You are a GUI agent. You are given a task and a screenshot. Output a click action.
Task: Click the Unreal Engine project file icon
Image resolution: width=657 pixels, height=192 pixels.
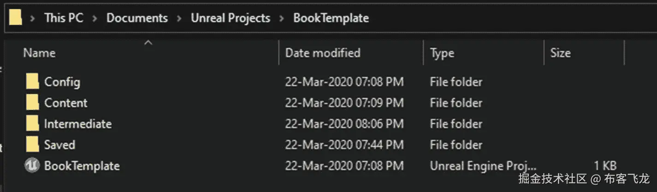(x=32, y=166)
